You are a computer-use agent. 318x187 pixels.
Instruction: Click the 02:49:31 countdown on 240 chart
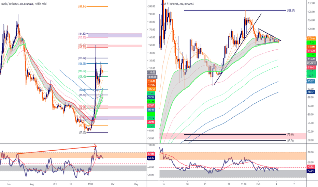[311, 63]
